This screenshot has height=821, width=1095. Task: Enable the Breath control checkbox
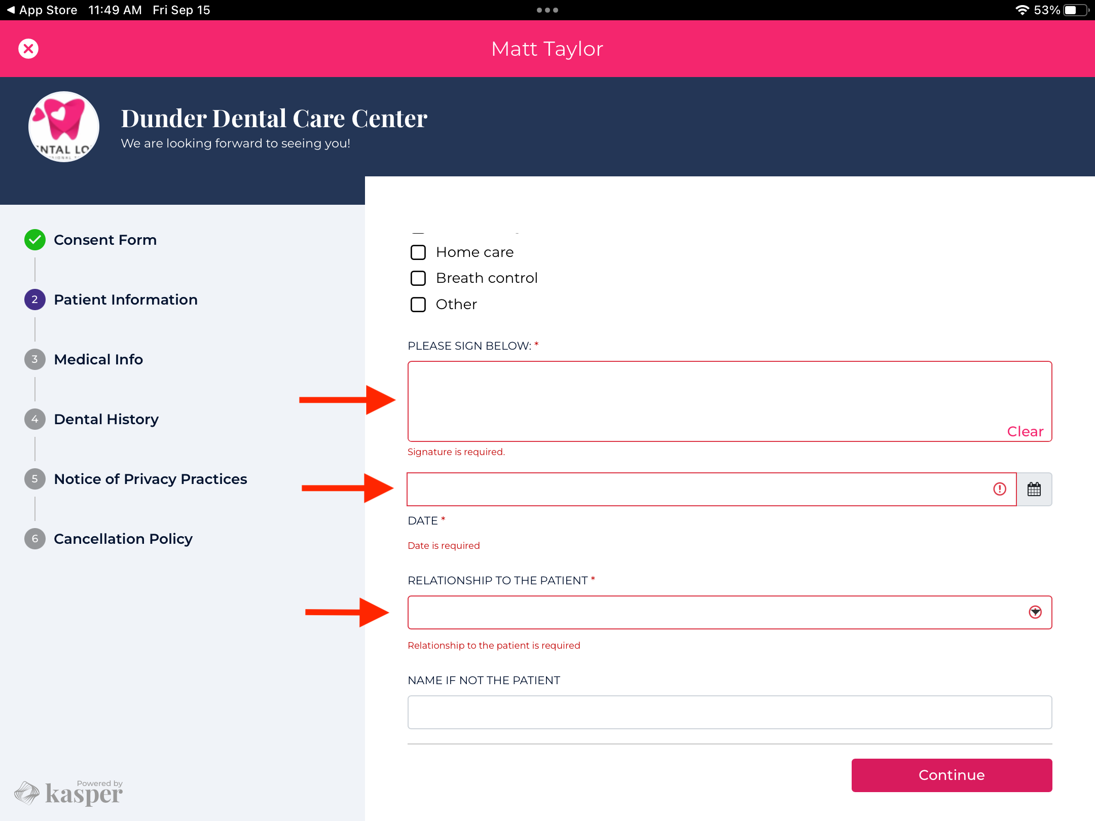(x=418, y=278)
